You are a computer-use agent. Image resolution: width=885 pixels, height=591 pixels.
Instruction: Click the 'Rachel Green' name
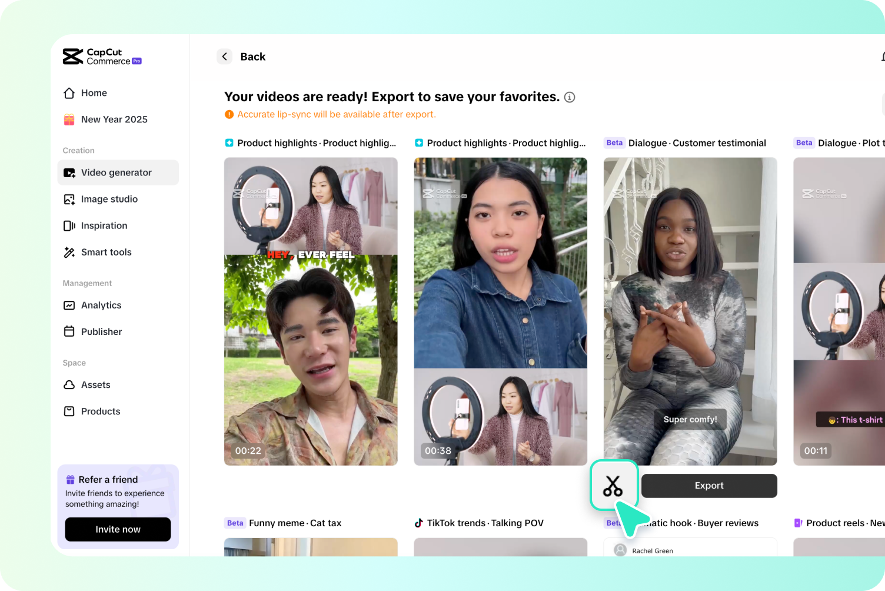click(653, 551)
